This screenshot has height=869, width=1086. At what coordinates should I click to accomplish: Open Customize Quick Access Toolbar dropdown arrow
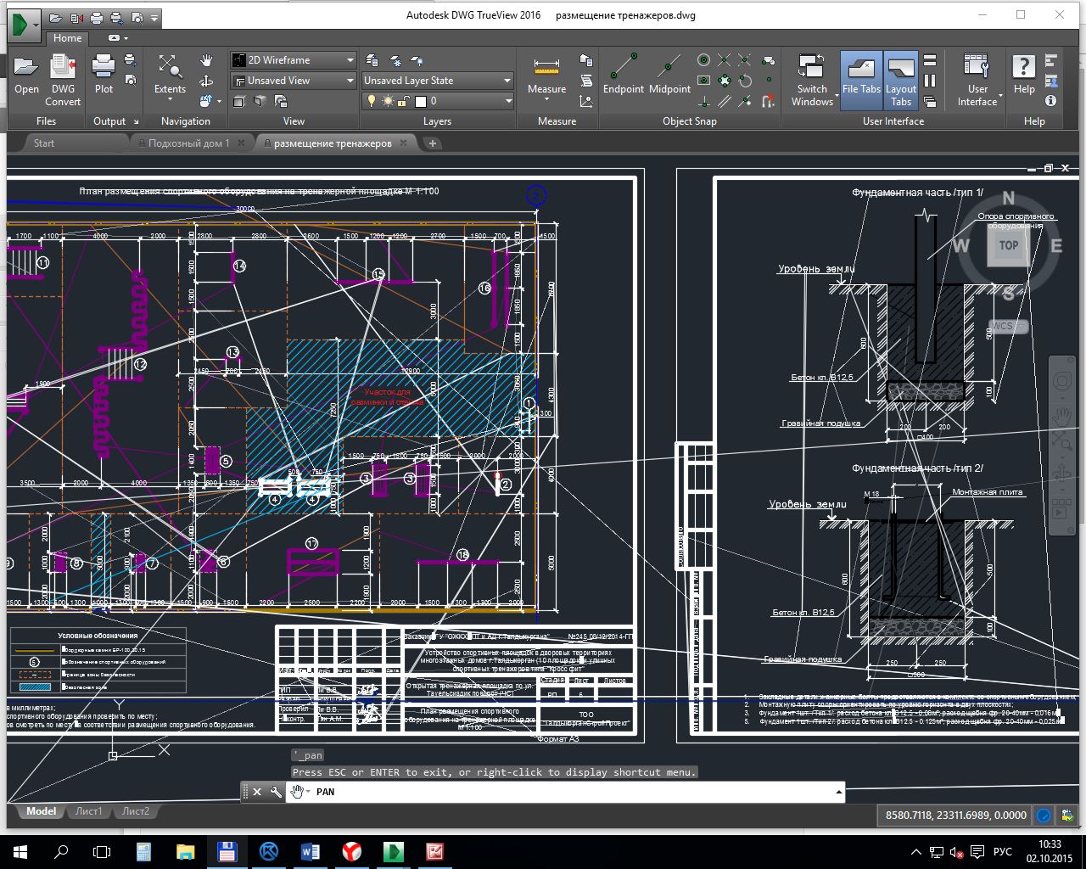coord(154,17)
